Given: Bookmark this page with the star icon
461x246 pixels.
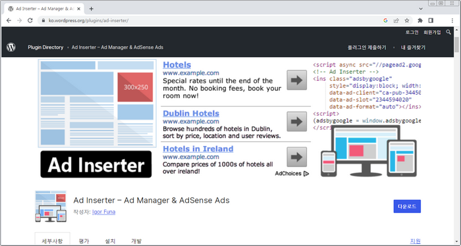Looking at the screenshot, I should [x=407, y=20].
